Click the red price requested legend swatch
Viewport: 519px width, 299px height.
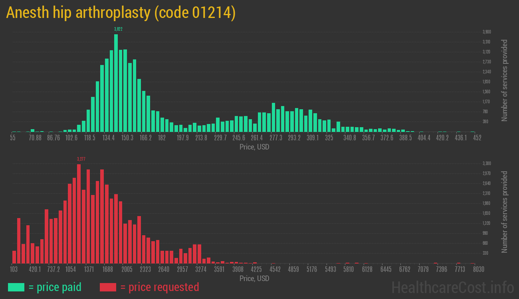pos(108,287)
